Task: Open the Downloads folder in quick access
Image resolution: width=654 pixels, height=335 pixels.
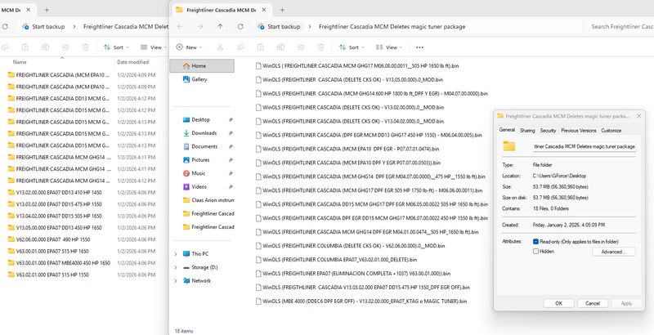Action: pyautogui.click(x=204, y=132)
